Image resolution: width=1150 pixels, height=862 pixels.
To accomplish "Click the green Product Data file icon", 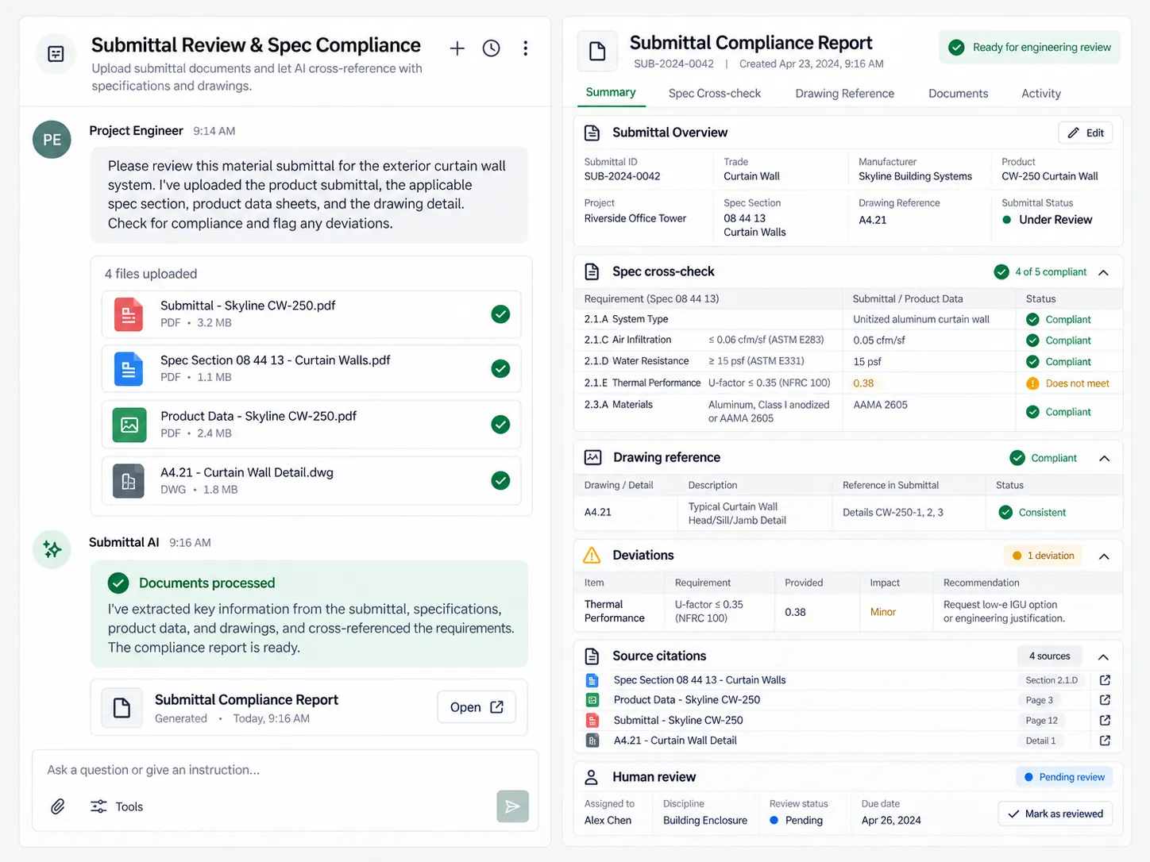I will point(129,425).
